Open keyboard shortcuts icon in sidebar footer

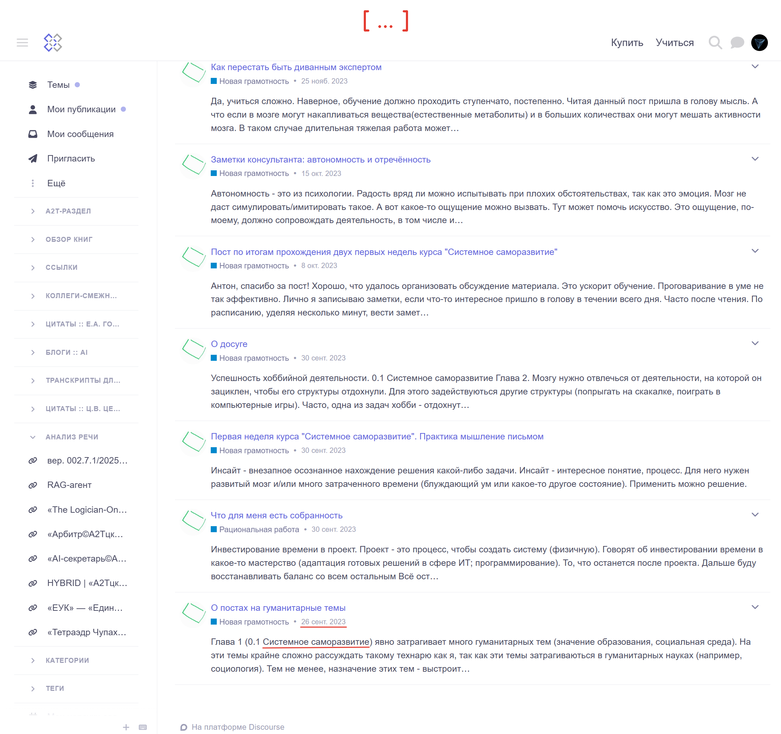143,727
